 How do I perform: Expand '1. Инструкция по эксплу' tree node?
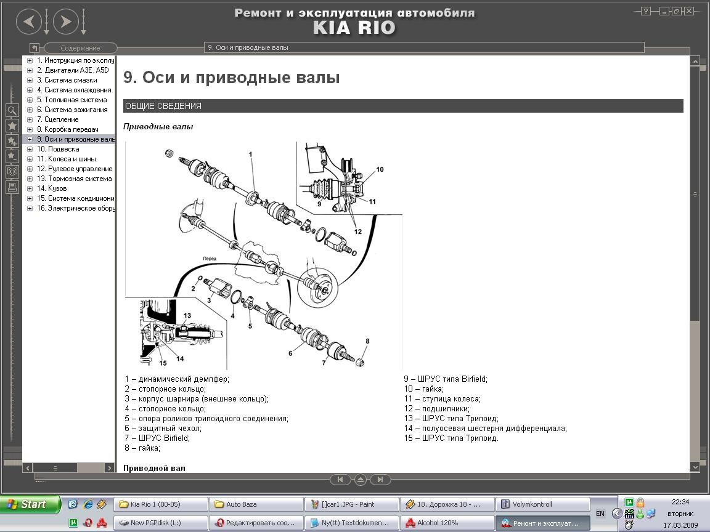coord(30,60)
